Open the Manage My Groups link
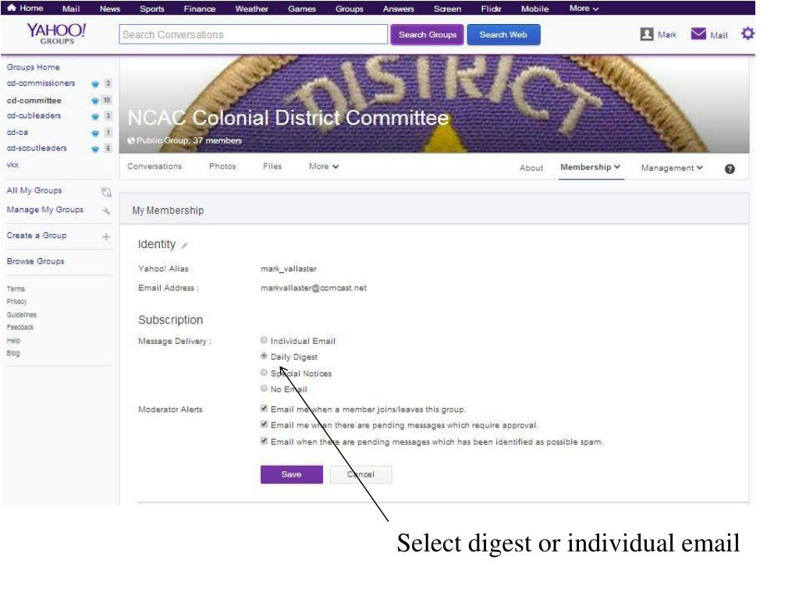Viewport: 799px width, 599px height. click(44, 209)
